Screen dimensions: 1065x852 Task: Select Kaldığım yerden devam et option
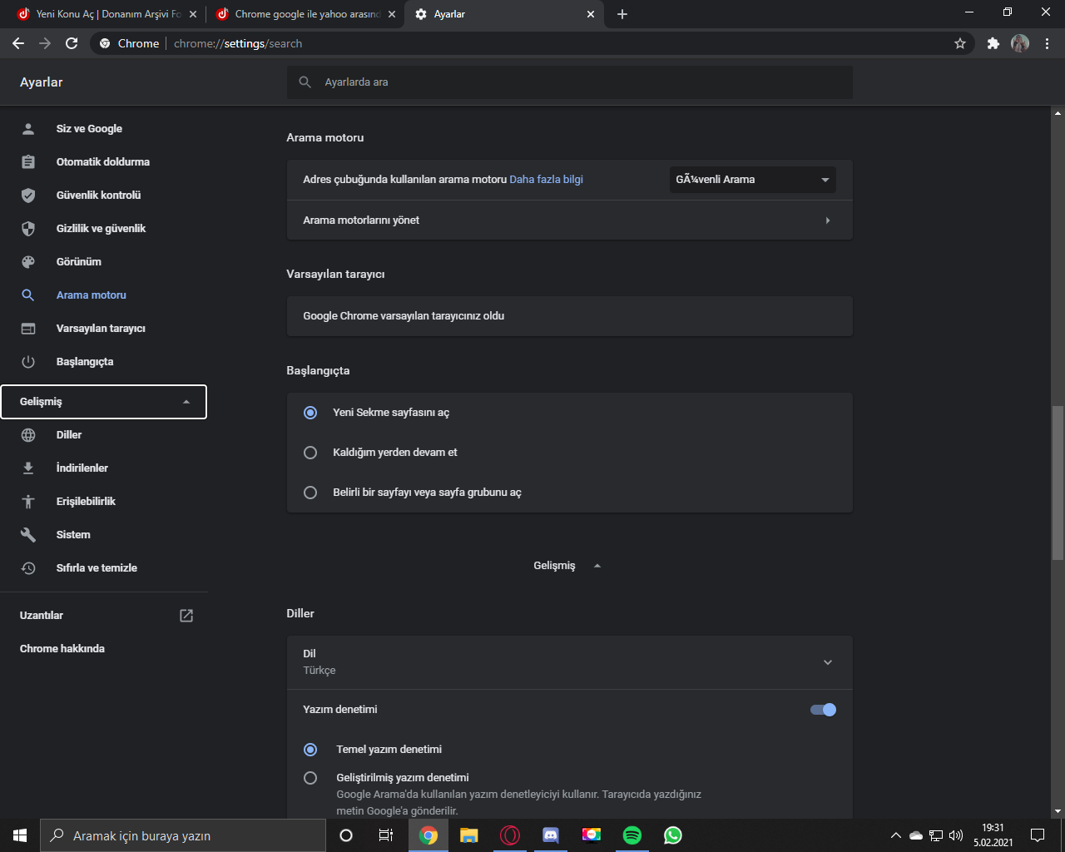click(310, 453)
